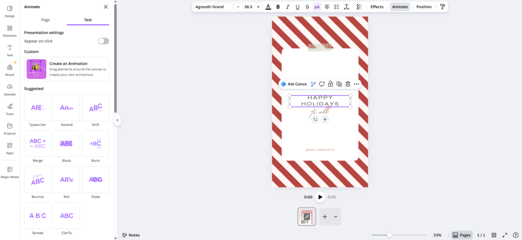This screenshot has height=240, width=522.
Task: Apply the Typewriter animation
Action: coord(37,111)
